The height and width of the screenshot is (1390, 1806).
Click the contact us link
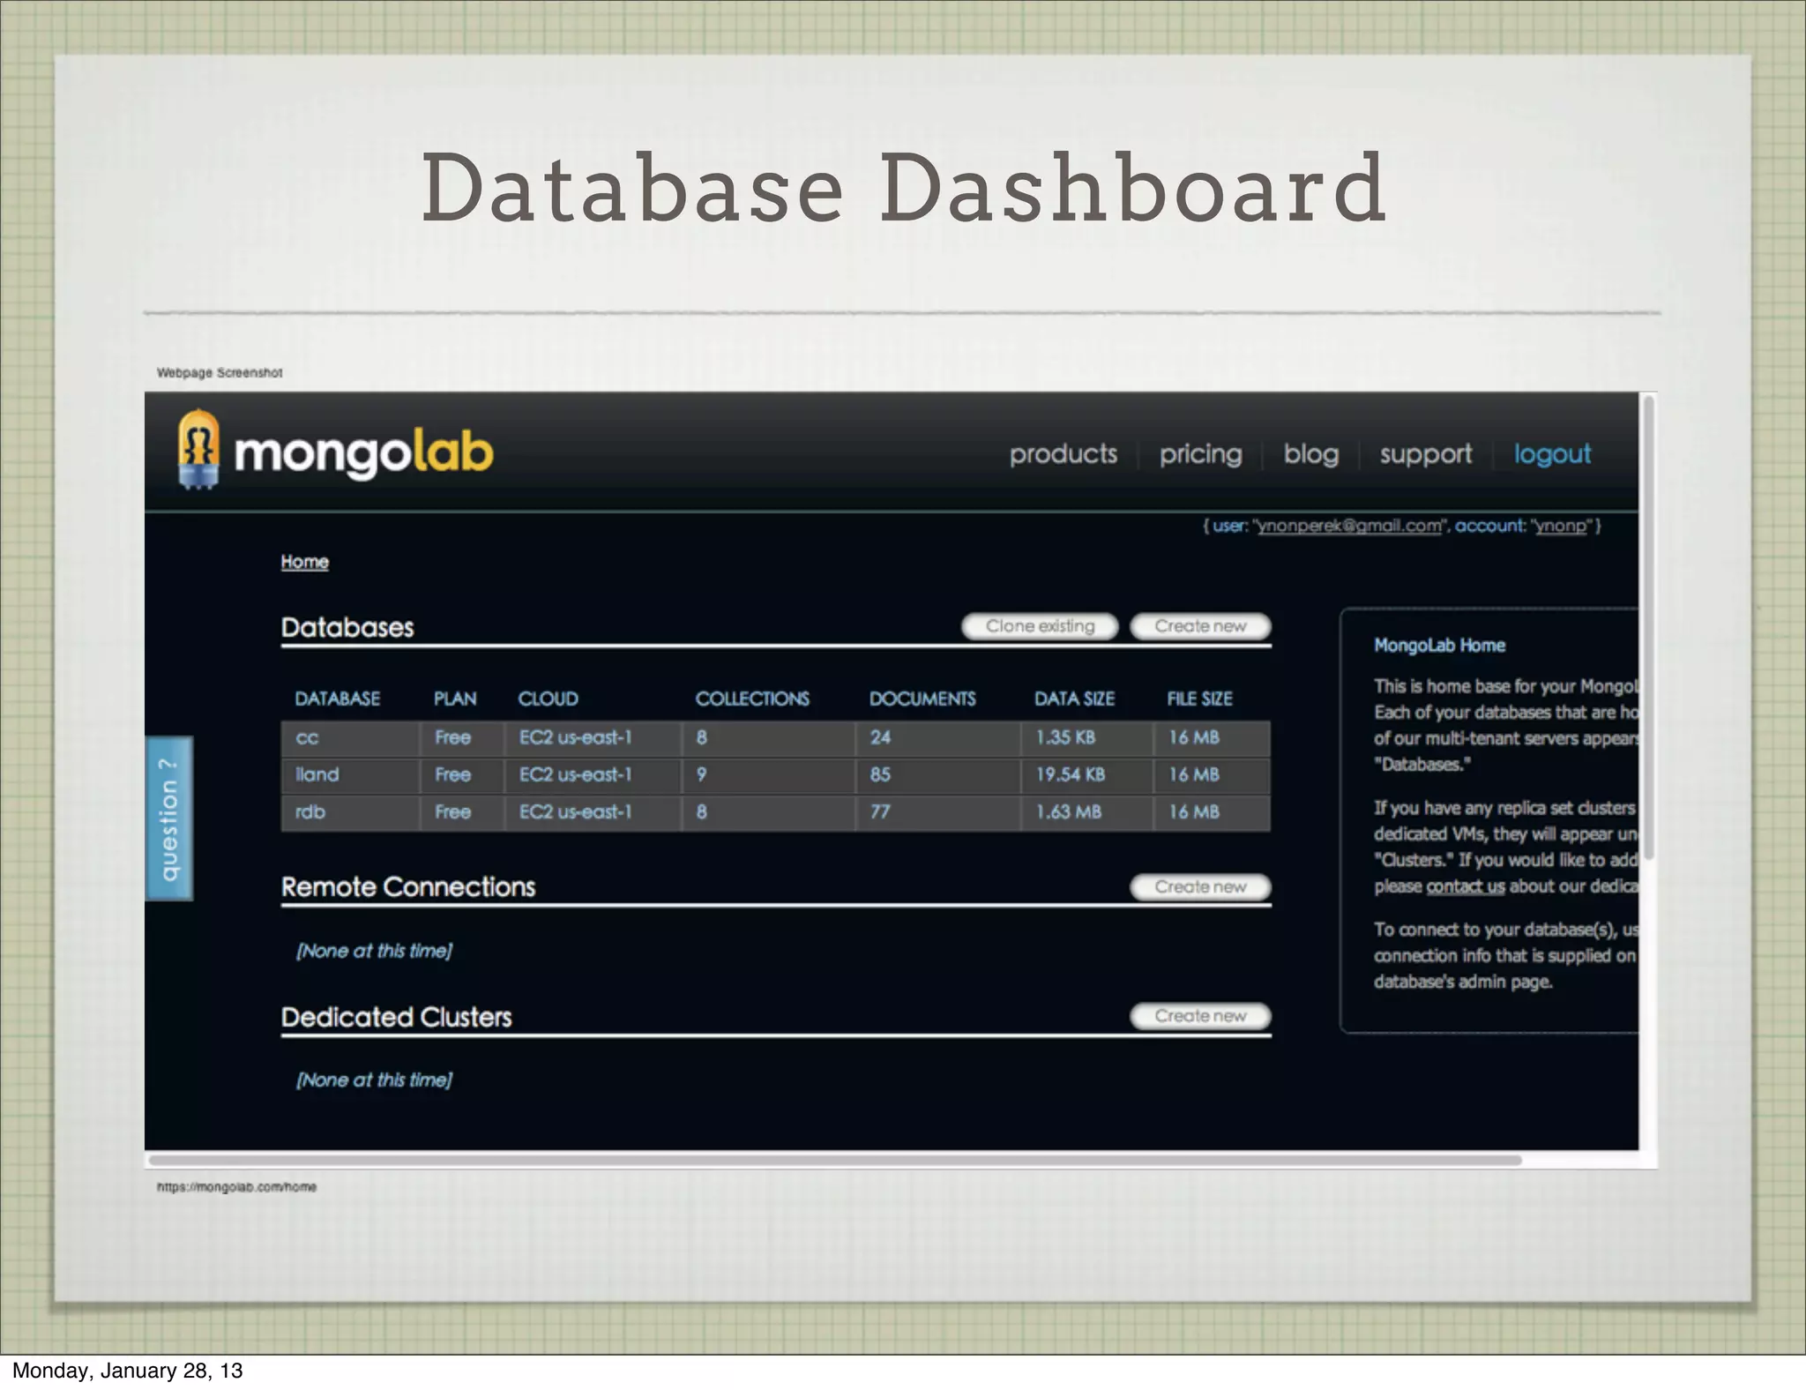[x=1465, y=886]
